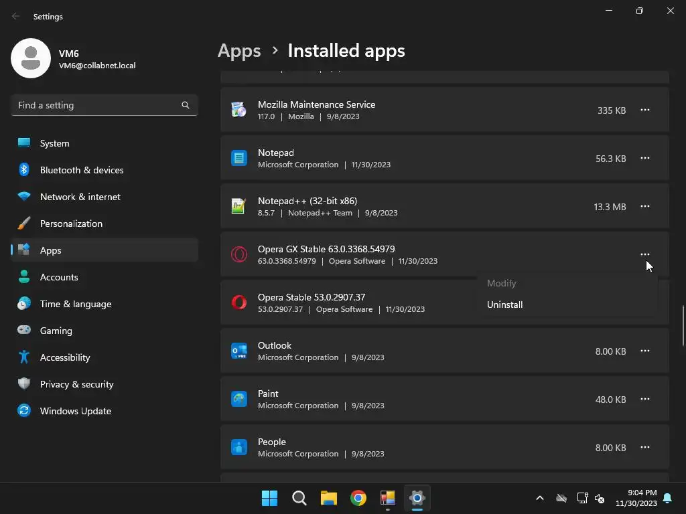Go to Network & internet settings
686x514 pixels.
pyautogui.click(x=105, y=197)
